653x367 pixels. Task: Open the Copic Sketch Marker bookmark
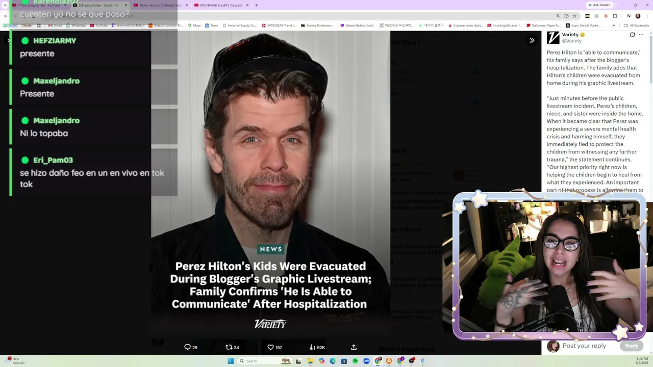tap(583, 25)
